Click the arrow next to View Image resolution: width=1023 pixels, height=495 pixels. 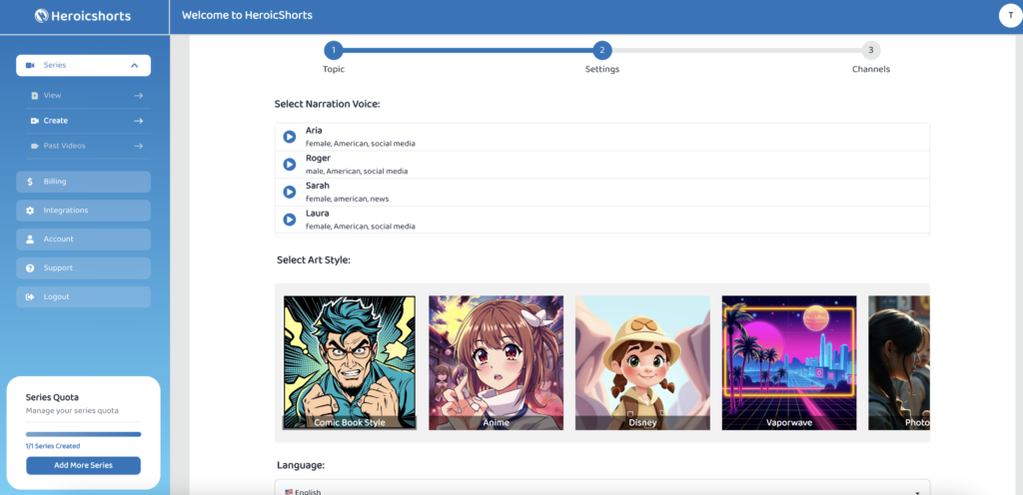click(x=138, y=96)
